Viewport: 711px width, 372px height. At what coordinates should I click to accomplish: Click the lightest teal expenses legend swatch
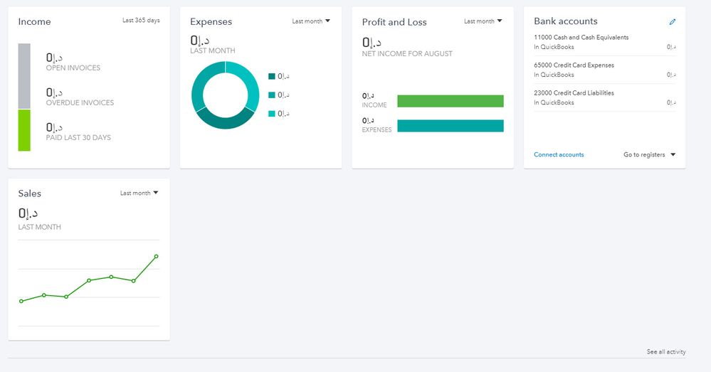271,114
